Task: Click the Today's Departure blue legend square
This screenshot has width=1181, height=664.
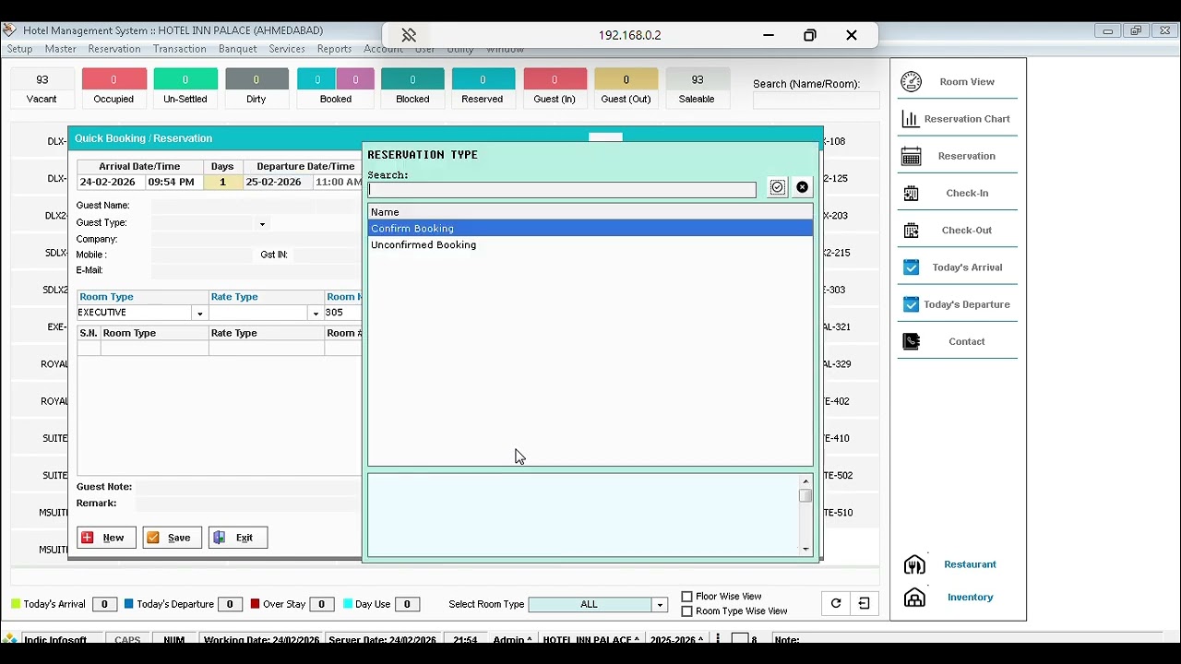Action: coord(129,604)
